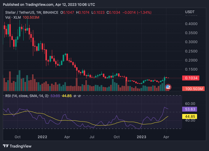The width and height of the screenshot is (209, 151).
Task: Click the open value O0.1047
Action: click(x=67, y=13)
